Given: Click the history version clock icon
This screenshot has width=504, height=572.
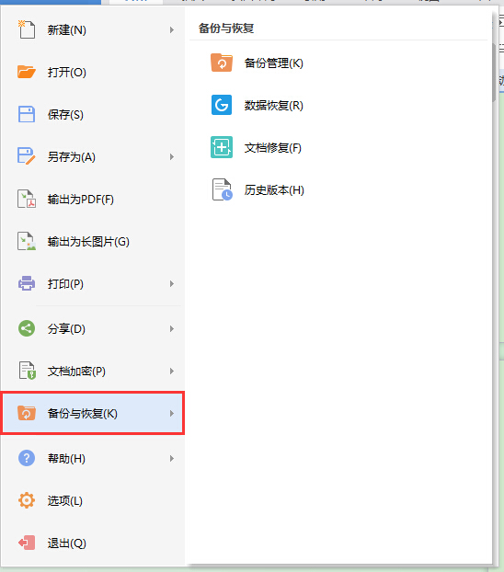Looking at the screenshot, I should [x=222, y=189].
